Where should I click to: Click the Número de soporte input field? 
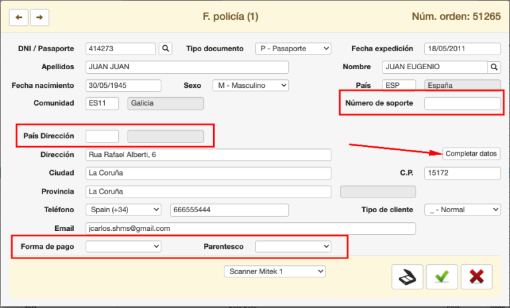462,104
